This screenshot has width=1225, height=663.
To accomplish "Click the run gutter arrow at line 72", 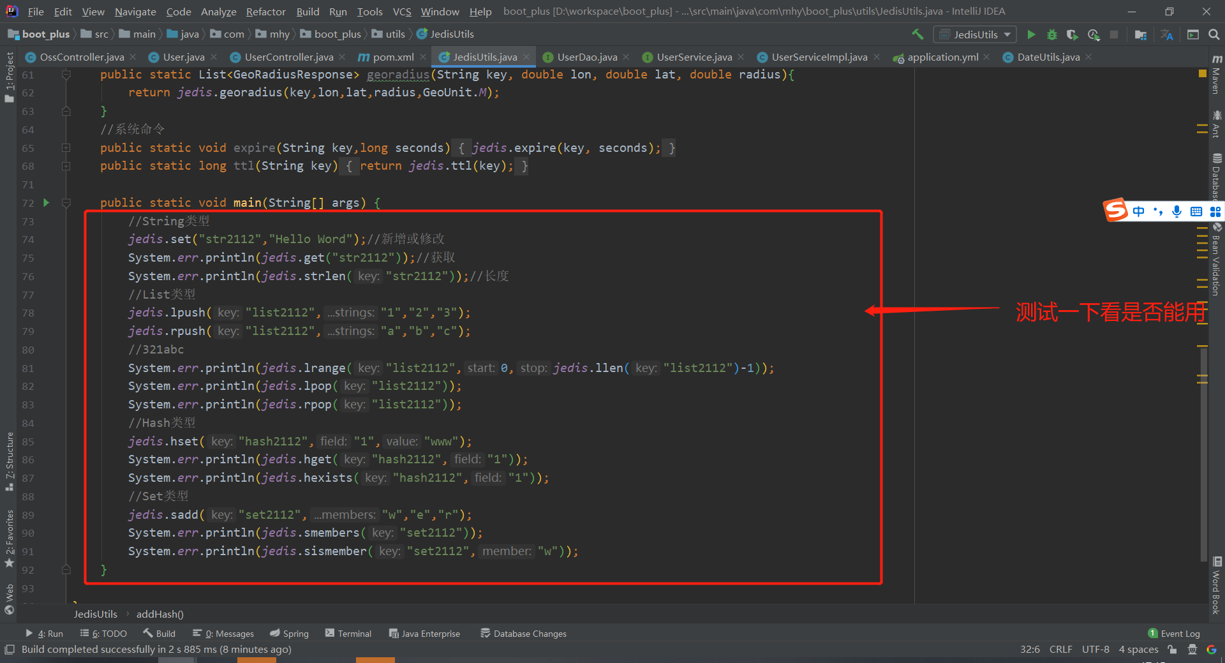I will point(46,203).
